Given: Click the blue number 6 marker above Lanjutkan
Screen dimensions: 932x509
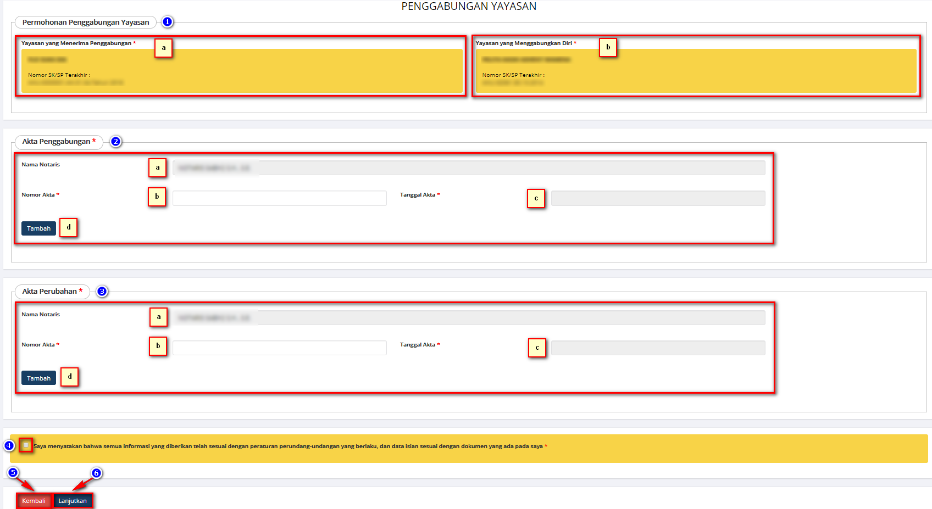Looking at the screenshot, I should pos(96,473).
